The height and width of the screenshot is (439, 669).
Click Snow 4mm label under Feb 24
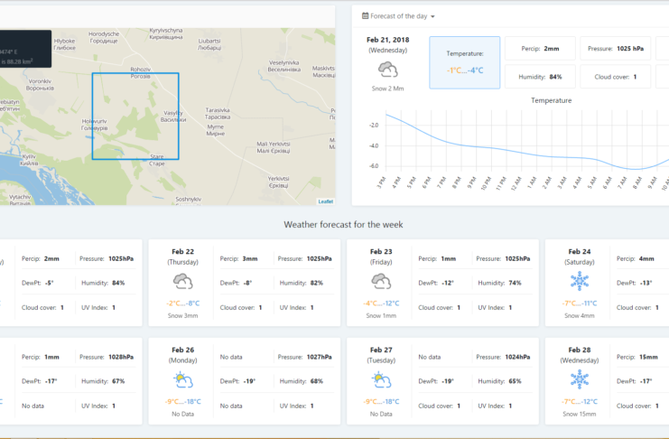[x=580, y=315]
